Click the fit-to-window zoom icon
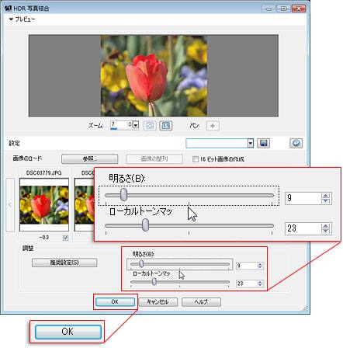343x348 pixels. pos(150,126)
